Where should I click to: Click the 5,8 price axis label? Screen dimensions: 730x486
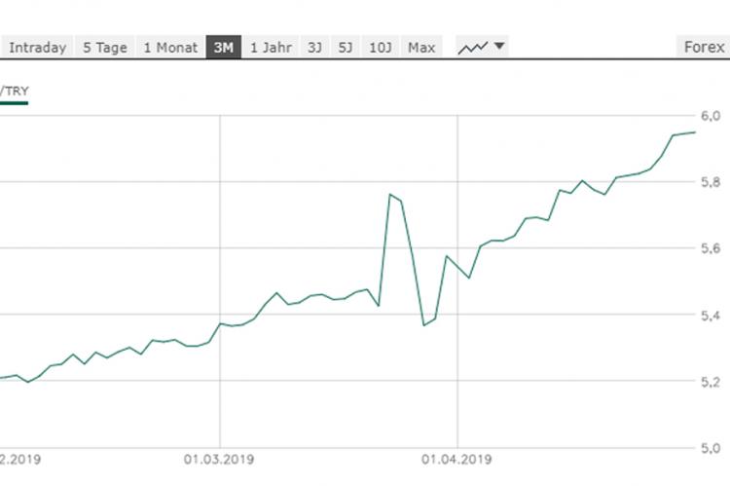point(711,182)
